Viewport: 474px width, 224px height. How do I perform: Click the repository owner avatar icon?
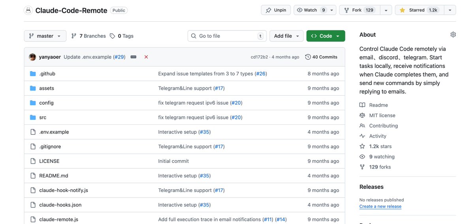click(x=28, y=10)
